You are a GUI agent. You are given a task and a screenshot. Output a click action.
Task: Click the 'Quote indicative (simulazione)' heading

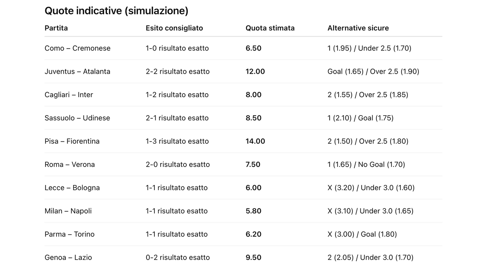(x=116, y=11)
